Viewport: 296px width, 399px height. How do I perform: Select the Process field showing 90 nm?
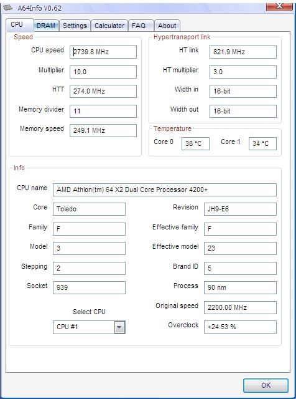click(240, 287)
